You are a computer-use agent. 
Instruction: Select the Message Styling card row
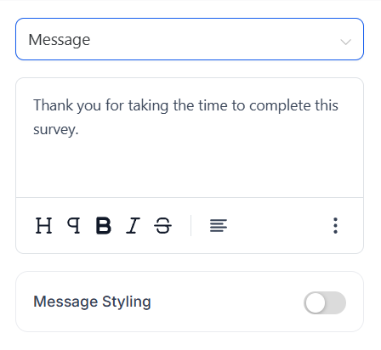[190, 302]
